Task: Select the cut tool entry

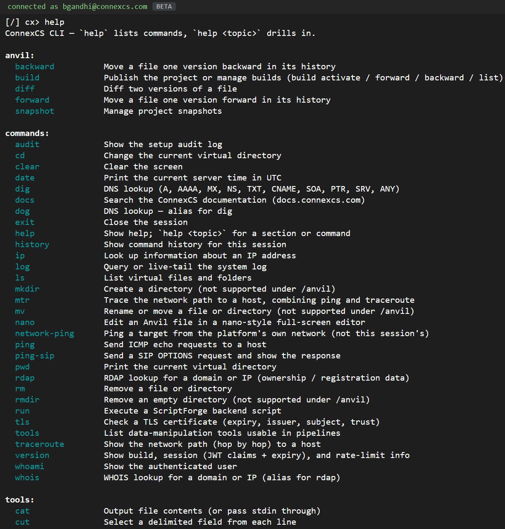Action: pos(22,522)
